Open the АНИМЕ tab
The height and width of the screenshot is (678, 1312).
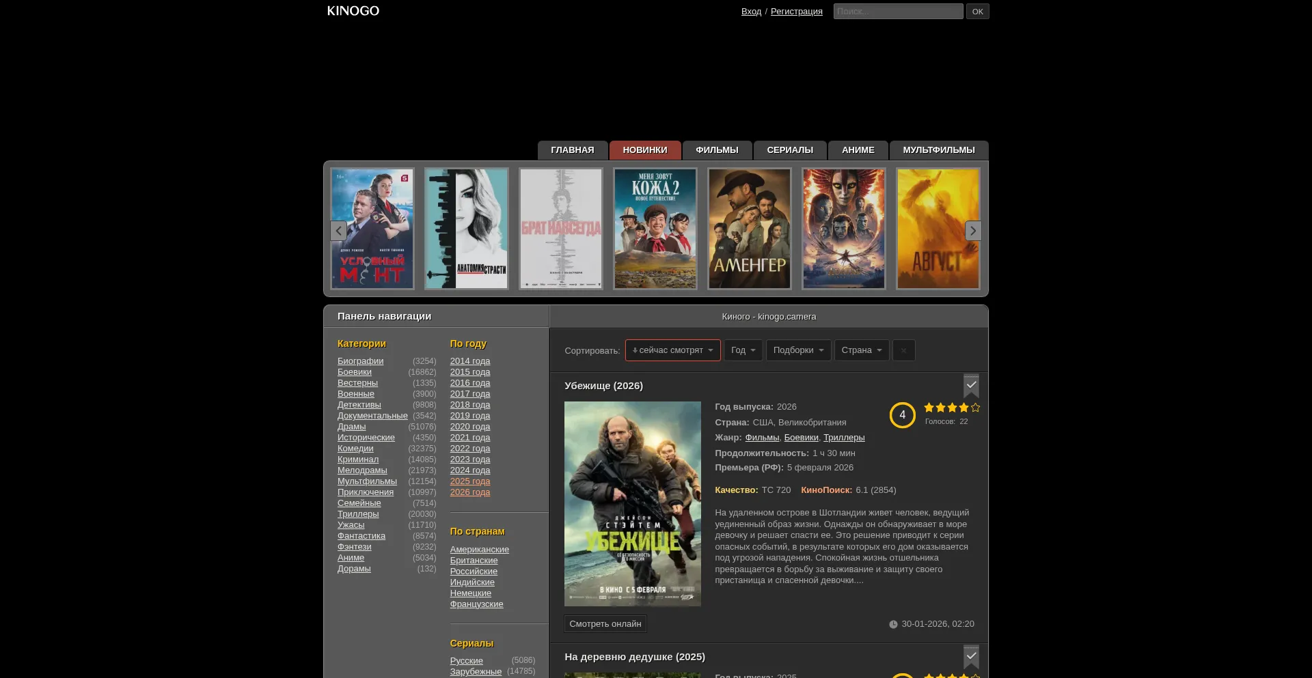[858, 150]
